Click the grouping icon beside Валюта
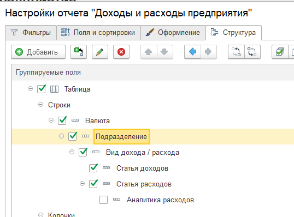Image resolution: width=294 pixels, height=217 pixels. (75, 120)
